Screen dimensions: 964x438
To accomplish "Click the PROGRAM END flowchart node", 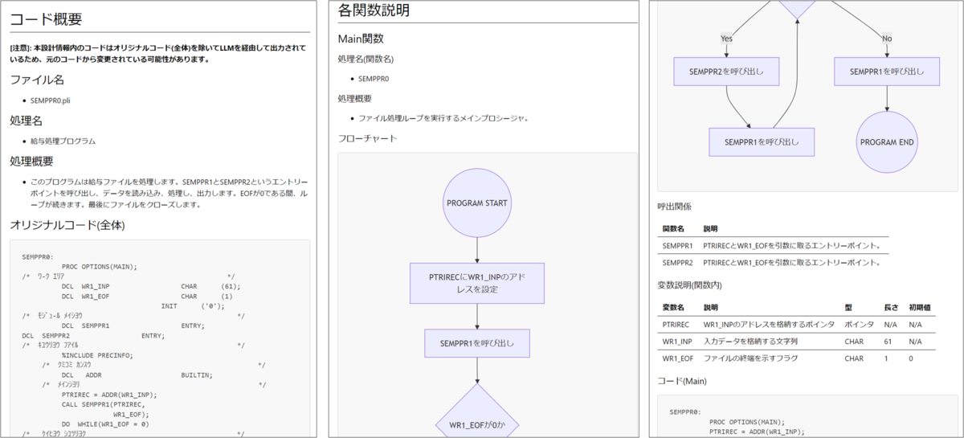I will click(887, 142).
